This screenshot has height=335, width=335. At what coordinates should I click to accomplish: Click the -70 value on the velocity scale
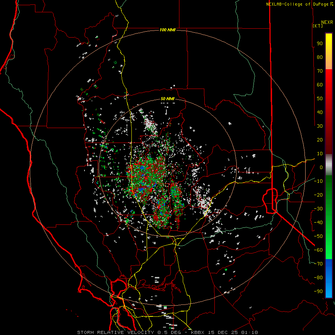(318, 264)
